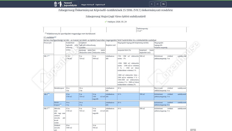Click the 'Kertes mezőgazdasági terület' table caption
The width and height of the screenshot is (232, 131).
click(x=100, y=40)
